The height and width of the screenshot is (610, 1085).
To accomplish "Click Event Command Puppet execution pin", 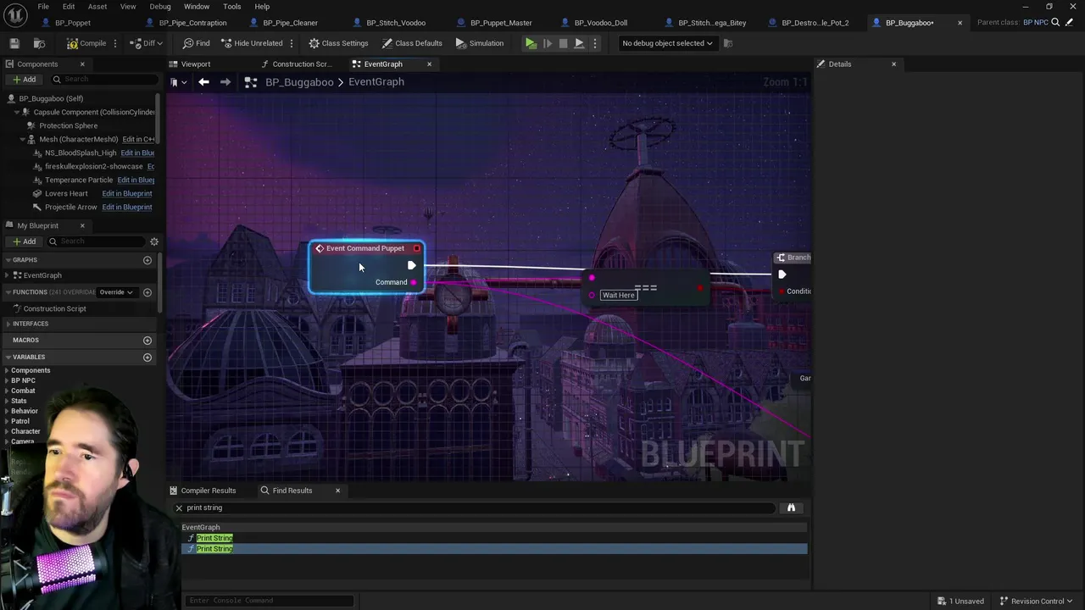I will click(x=411, y=266).
